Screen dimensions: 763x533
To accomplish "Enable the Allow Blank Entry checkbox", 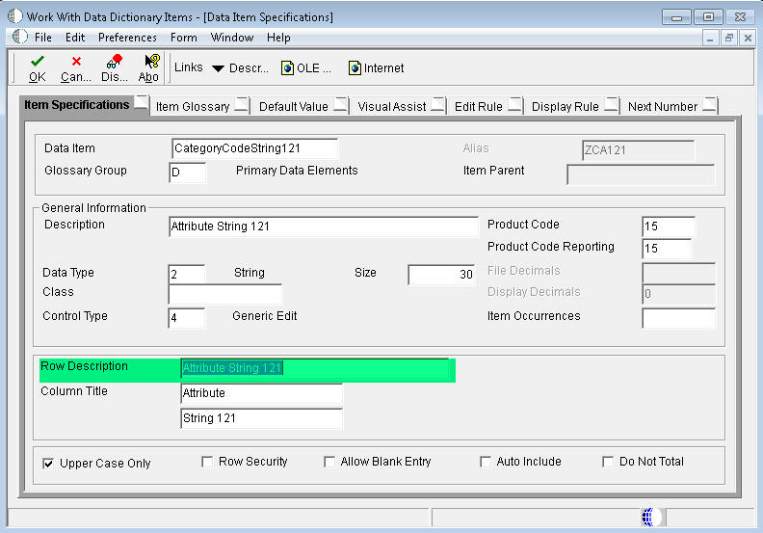I will coord(329,462).
